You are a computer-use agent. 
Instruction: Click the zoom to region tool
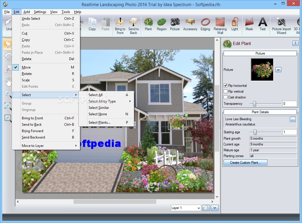pyautogui.click(x=8, y=106)
